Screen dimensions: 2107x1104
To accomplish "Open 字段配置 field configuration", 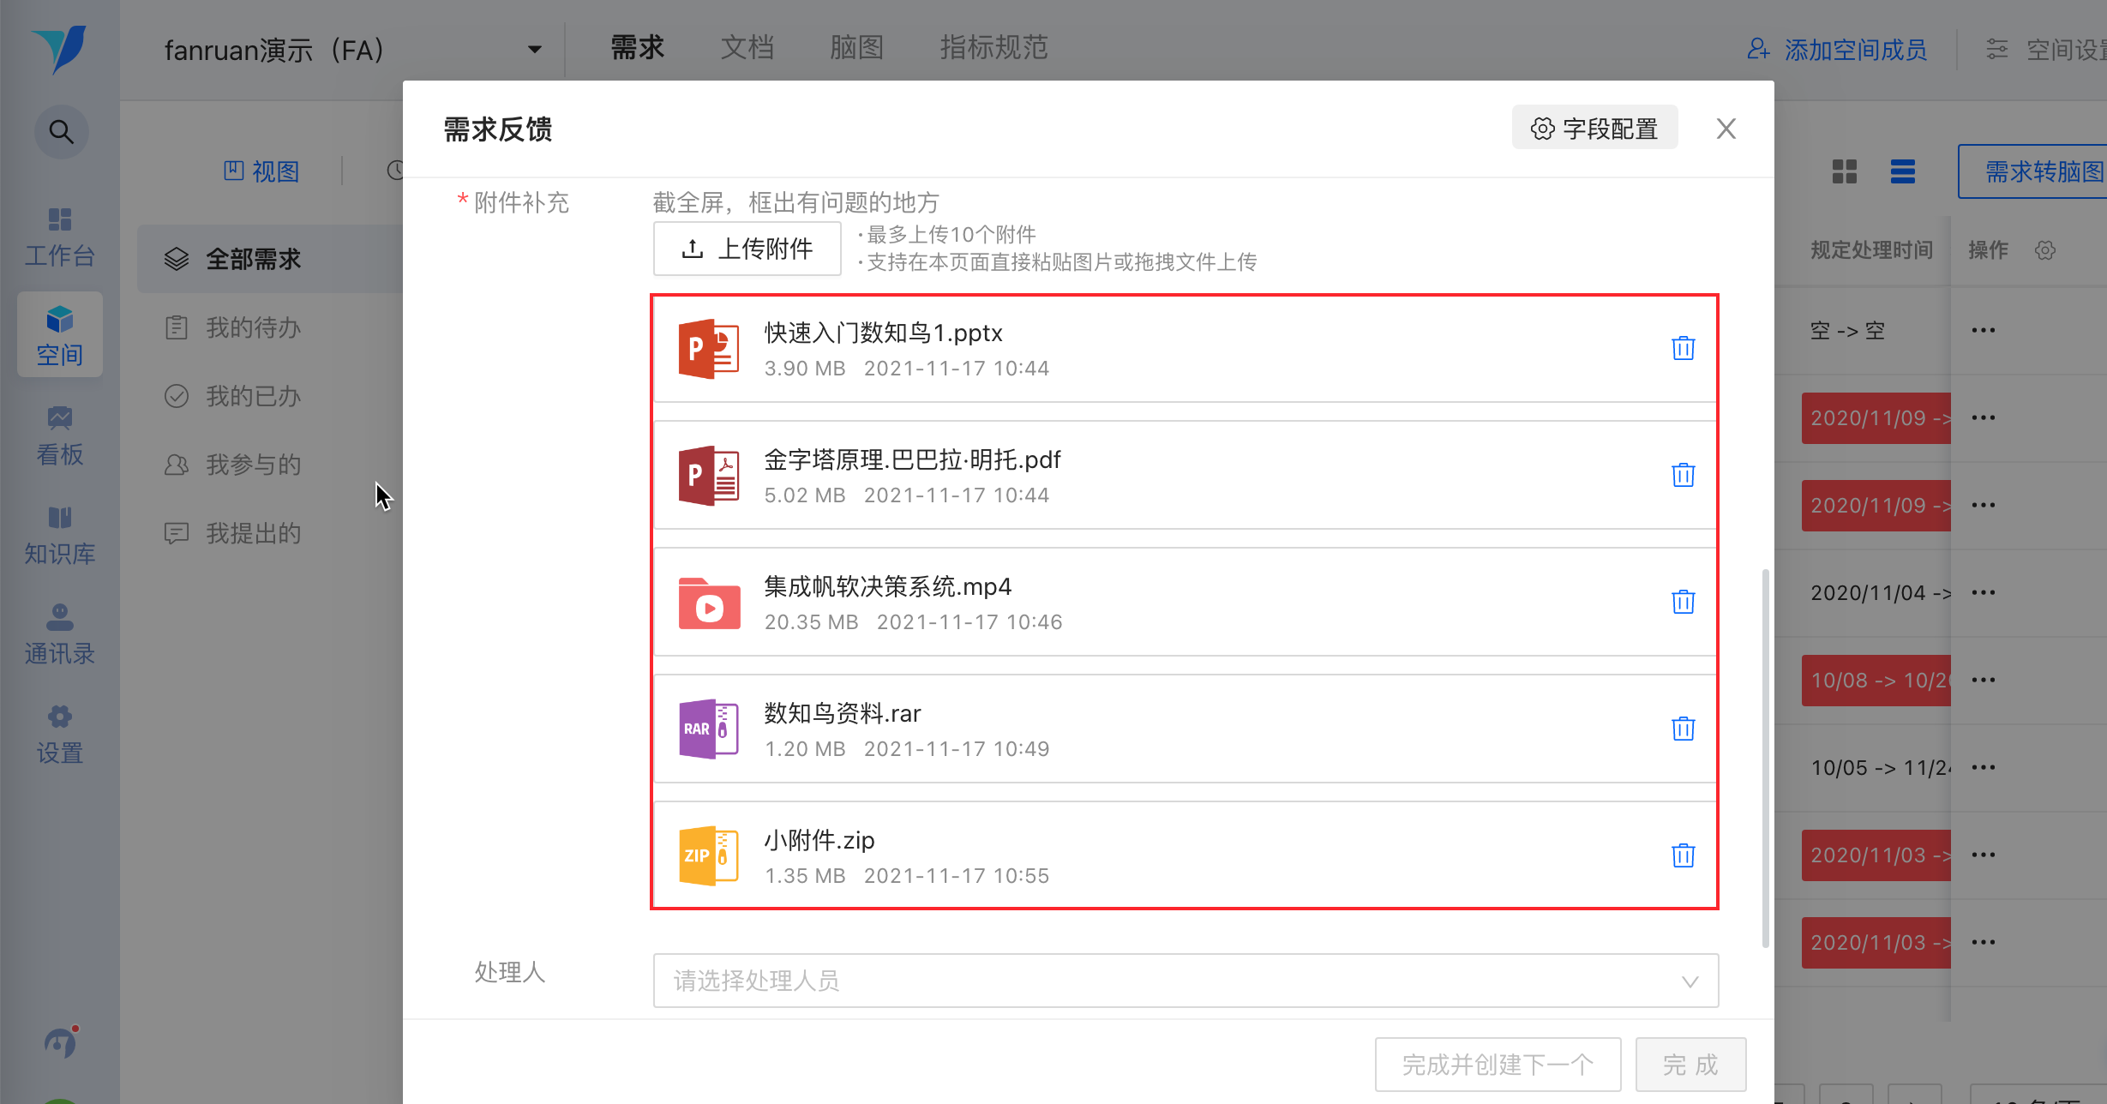I will pos(1594,129).
